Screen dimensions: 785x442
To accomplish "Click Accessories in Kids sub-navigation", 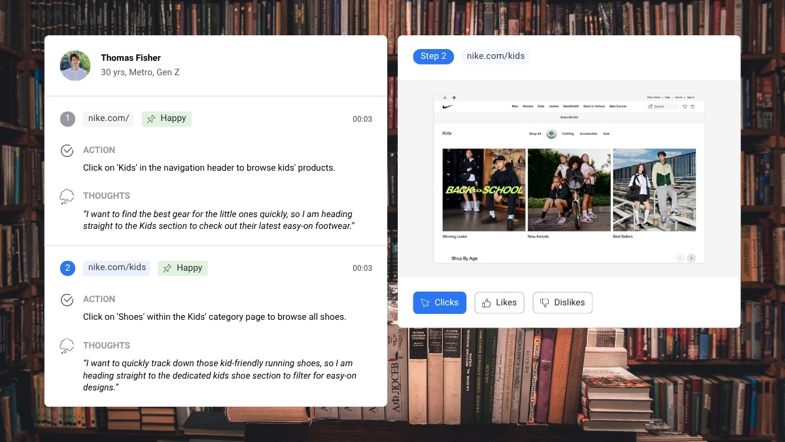I will click(x=589, y=133).
